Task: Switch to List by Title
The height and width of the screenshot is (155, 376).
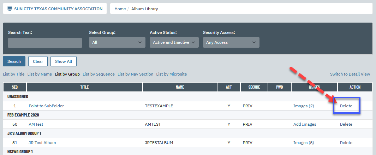Action: tap(14, 74)
